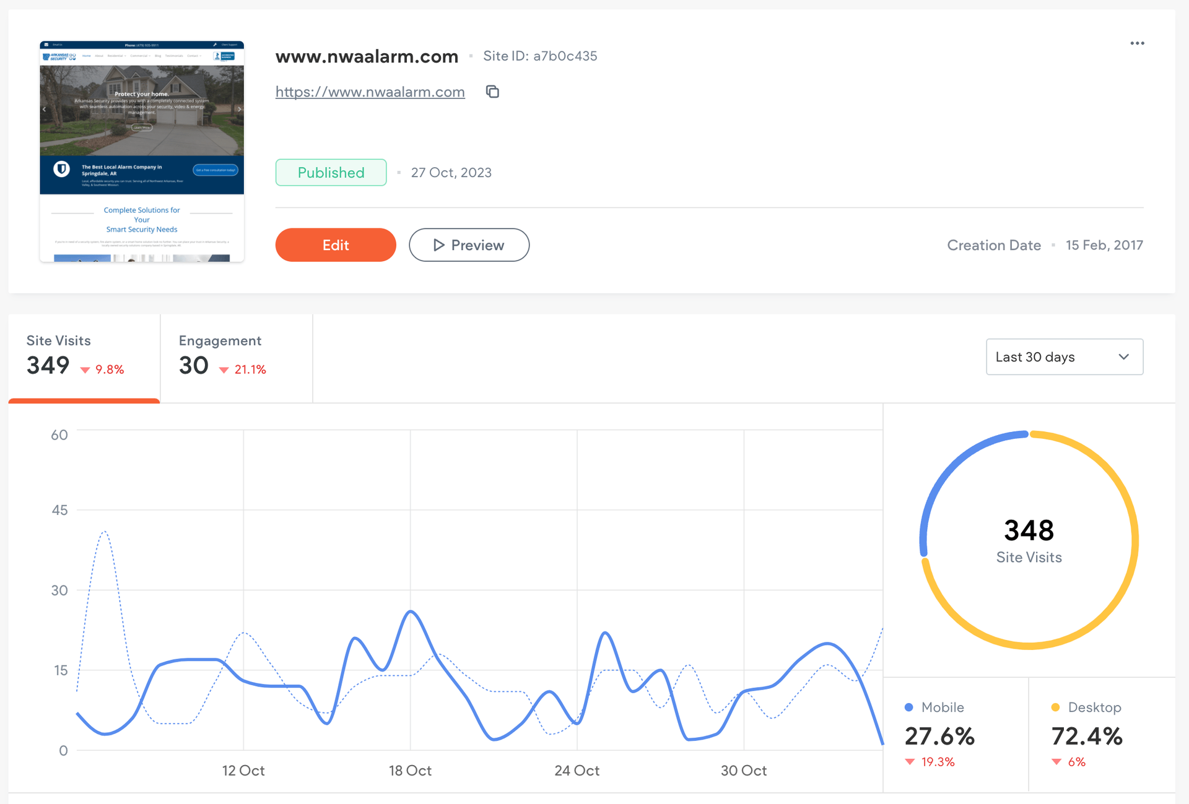Click the website thumbnail preview image
The image size is (1189, 804).
[142, 152]
